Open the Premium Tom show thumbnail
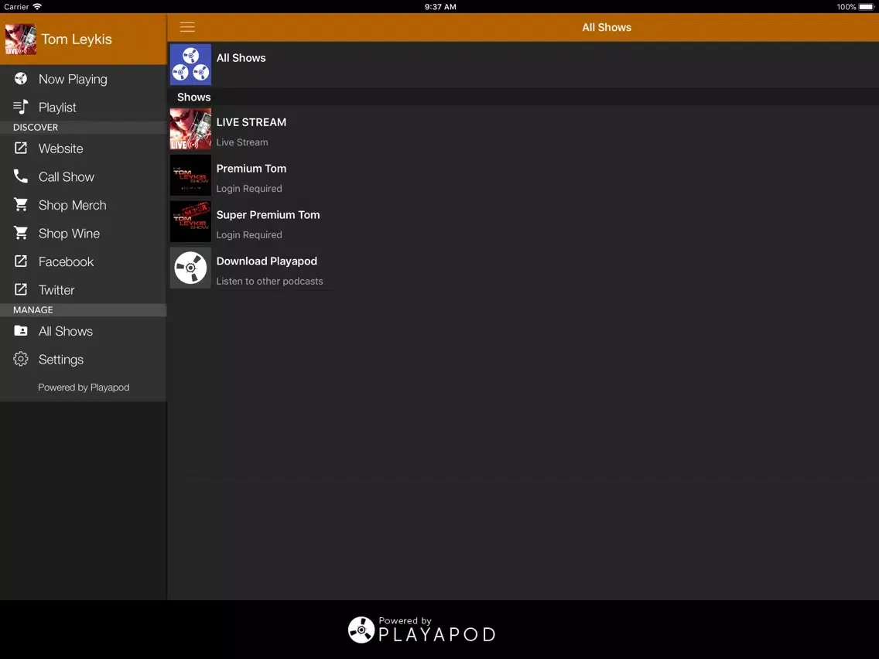 (190, 176)
